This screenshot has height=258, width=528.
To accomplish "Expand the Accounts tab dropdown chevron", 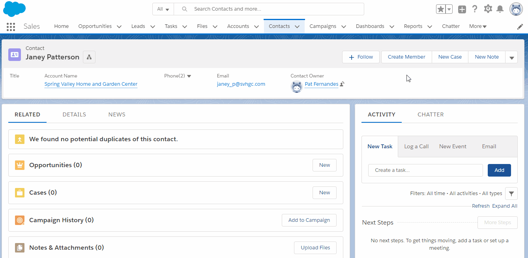I will pyautogui.click(x=257, y=26).
